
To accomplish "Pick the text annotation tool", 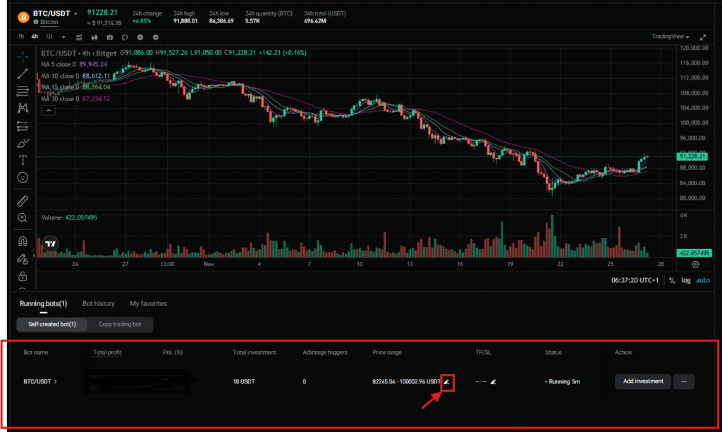I will point(23,160).
